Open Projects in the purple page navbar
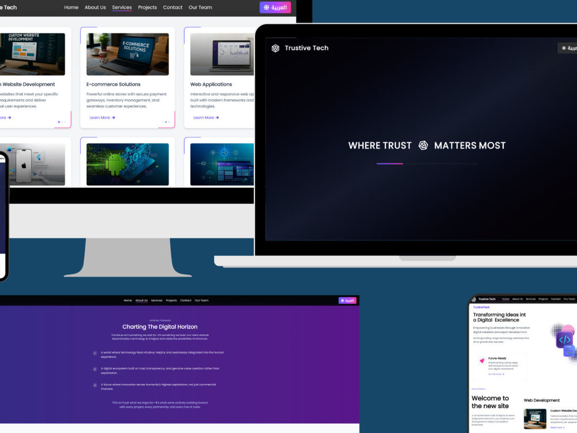Image resolution: width=577 pixels, height=433 pixels. 171,300
